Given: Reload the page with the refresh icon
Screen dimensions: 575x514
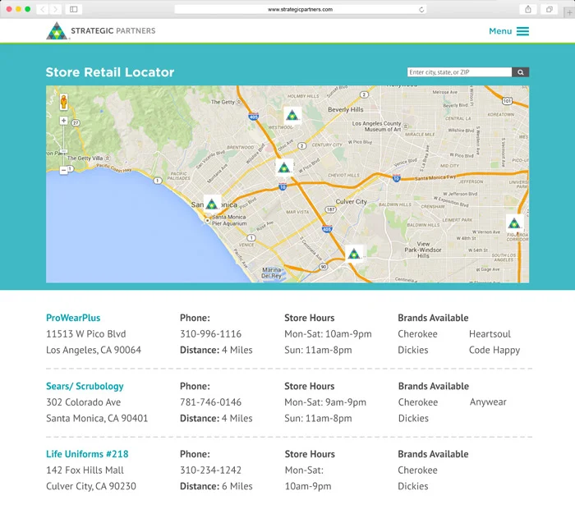Looking at the screenshot, I should click(x=421, y=10).
